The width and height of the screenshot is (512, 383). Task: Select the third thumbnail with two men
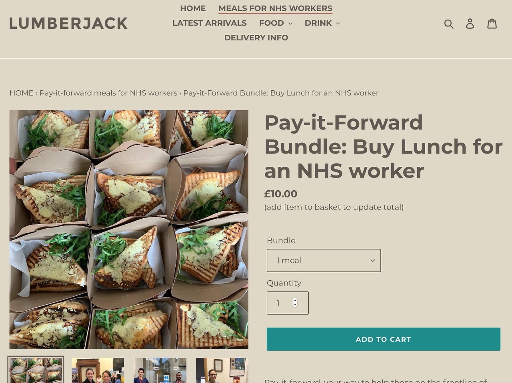[x=160, y=370]
